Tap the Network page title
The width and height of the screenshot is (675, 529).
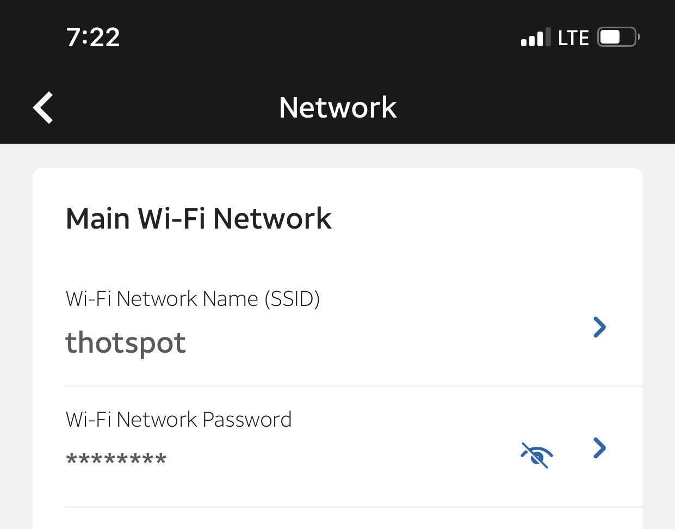(x=338, y=107)
